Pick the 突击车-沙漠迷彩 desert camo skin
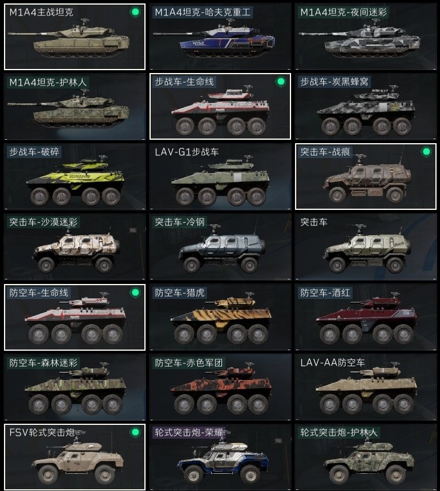Screen dimensions: 440x491 (75, 247)
